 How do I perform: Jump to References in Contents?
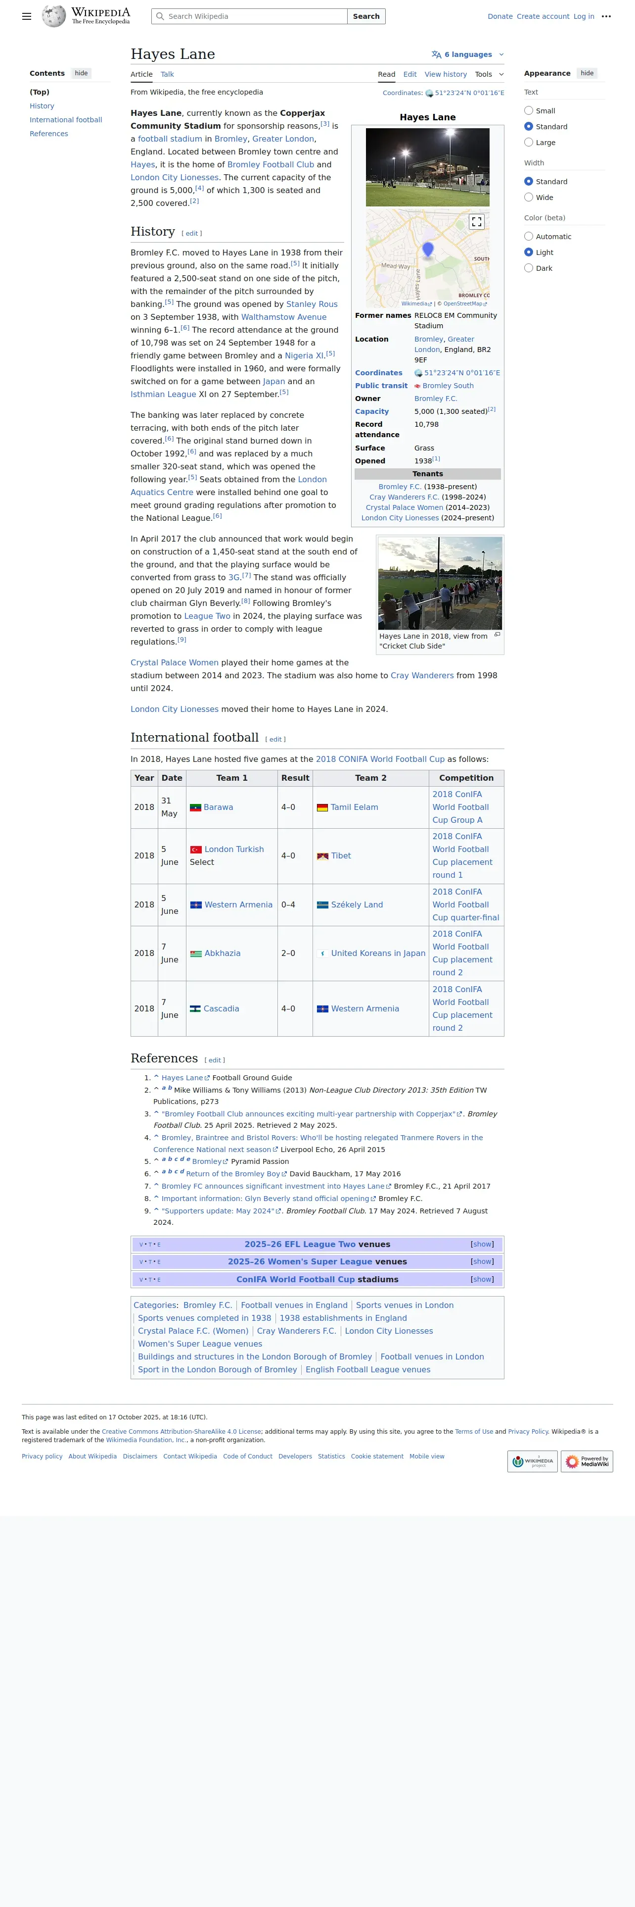pyautogui.click(x=49, y=134)
